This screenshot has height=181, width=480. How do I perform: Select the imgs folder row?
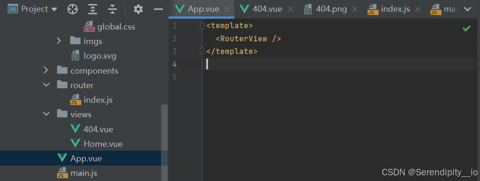tap(84, 41)
